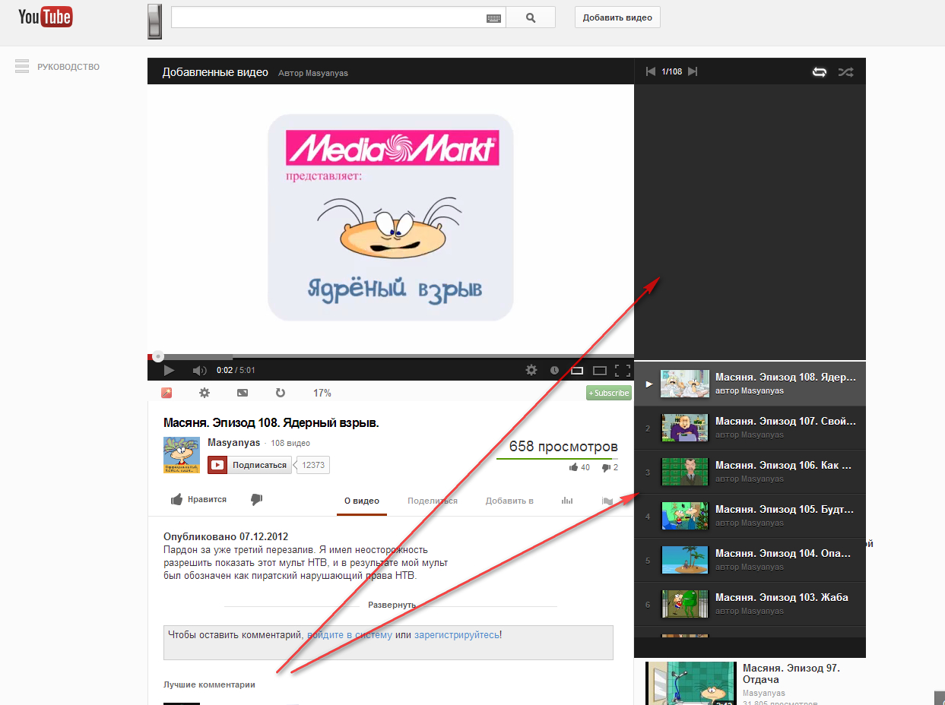Screen dimensions: 945x705
Task: Open player quality settings gear
Action: click(531, 370)
